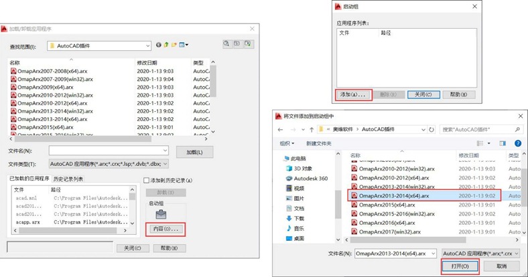Enable the 添加到历史记录 checkbox

click(x=147, y=181)
